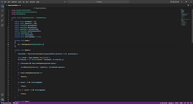The width and height of the screenshot is (193, 104).
Task: Select the PlayerController.cs editor tab
Action: tap(13, 5)
